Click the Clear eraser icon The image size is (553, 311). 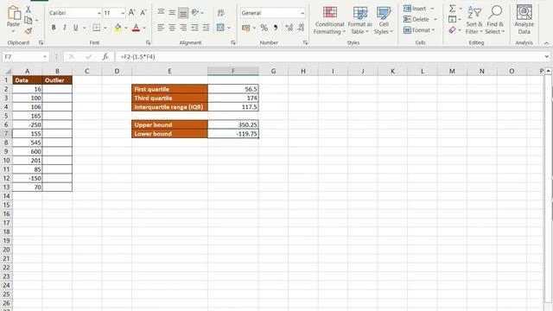point(453,30)
